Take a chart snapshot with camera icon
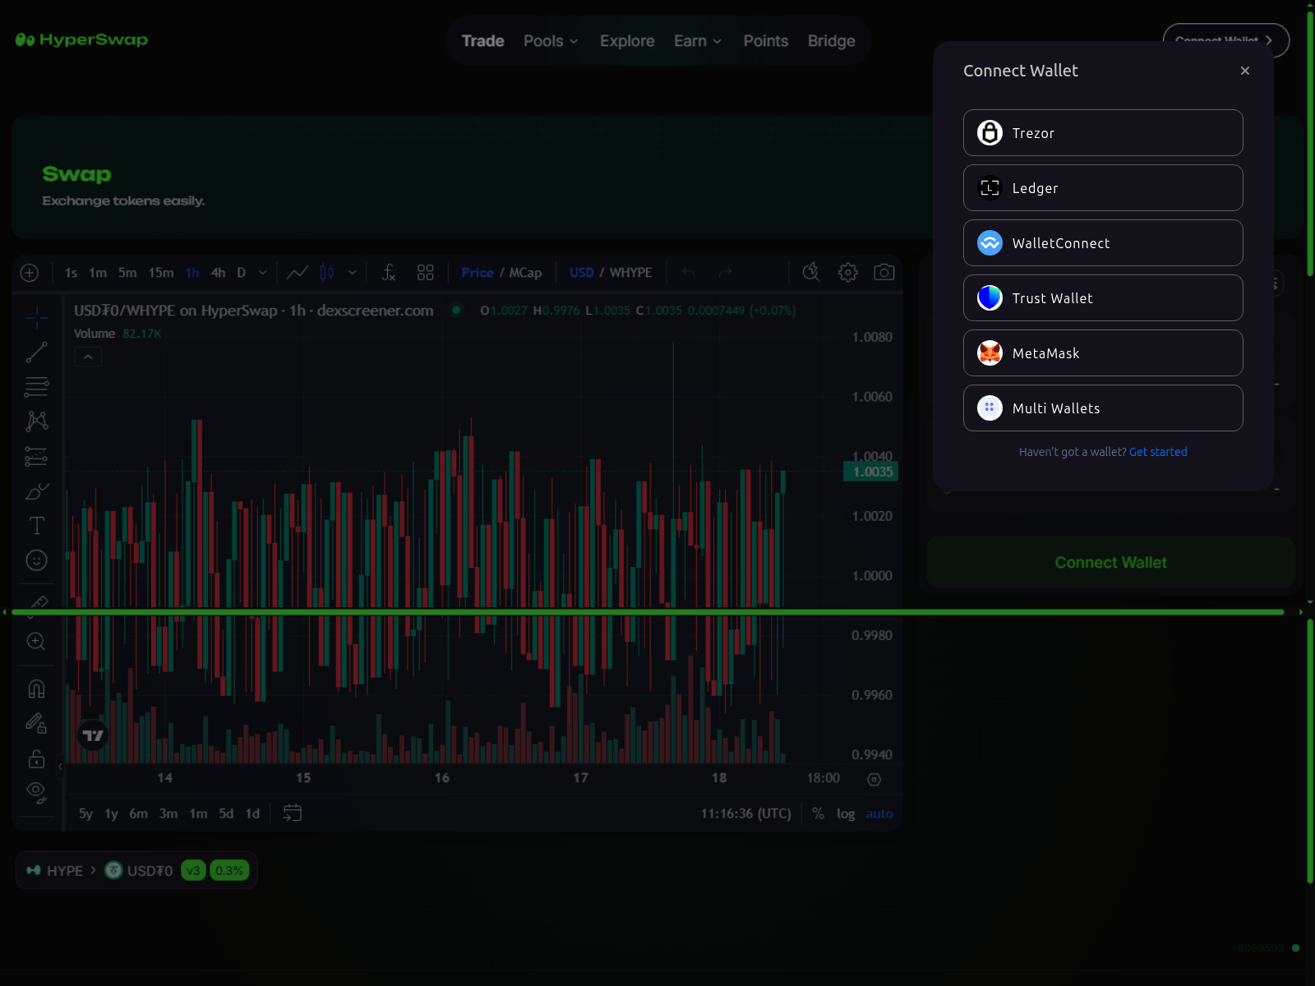 coord(884,273)
